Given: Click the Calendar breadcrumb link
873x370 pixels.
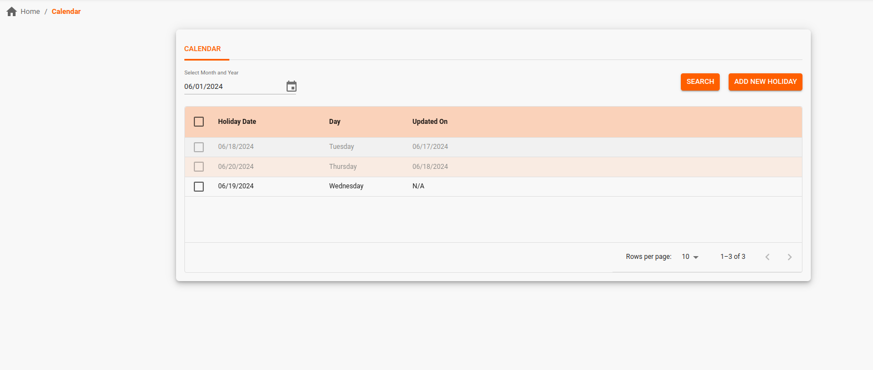Looking at the screenshot, I should coord(66,12).
